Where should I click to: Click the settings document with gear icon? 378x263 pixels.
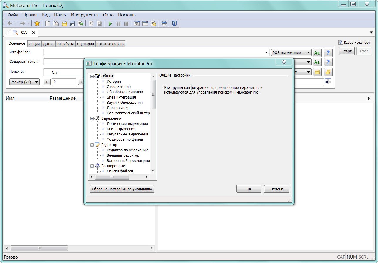[153, 23]
